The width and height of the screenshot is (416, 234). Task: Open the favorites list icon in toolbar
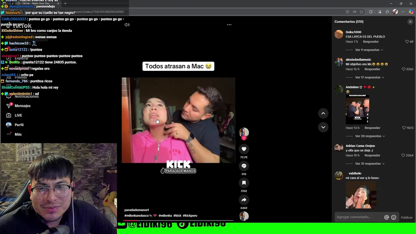pos(387,12)
